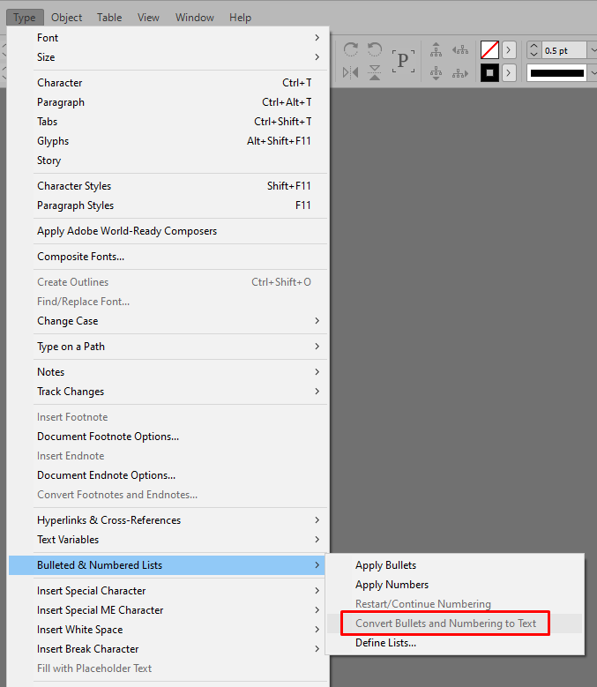Click the black Stroke swatch
Screen dimensions: 597x687
click(489, 72)
